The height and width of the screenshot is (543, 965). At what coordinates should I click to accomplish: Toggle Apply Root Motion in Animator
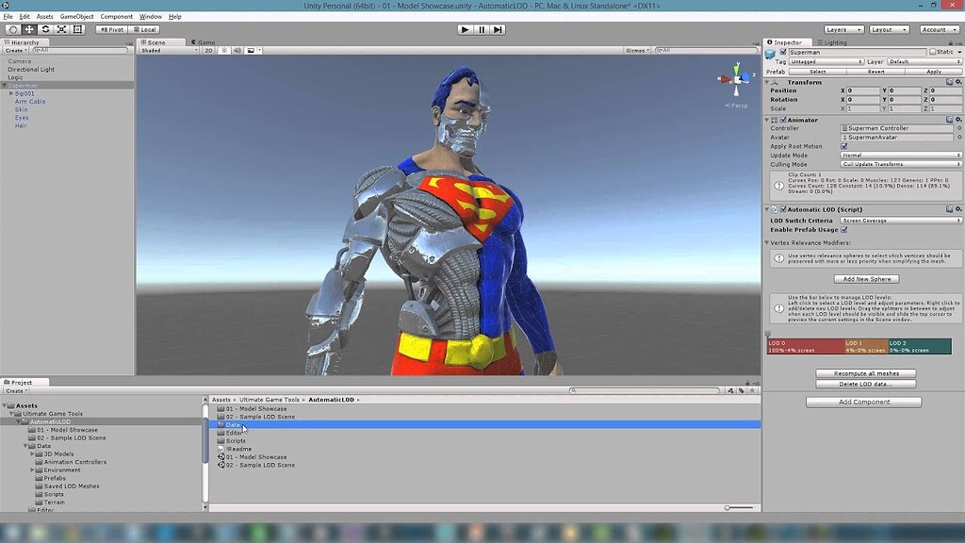pyautogui.click(x=844, y=146)
